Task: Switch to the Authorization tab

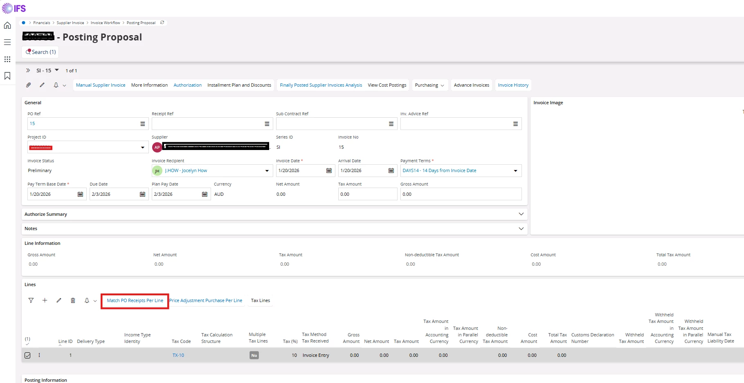Action: [187, 85]
